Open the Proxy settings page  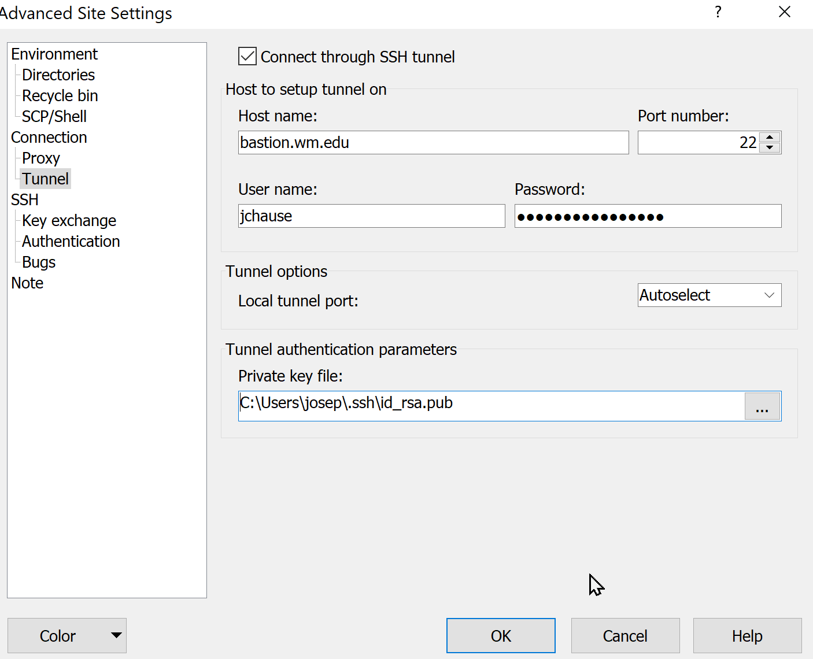click(x=41, y=158)
